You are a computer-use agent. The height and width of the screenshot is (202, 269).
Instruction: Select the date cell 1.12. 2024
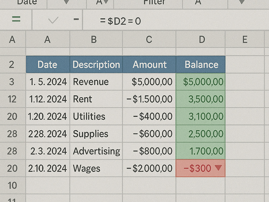(48, 99)
